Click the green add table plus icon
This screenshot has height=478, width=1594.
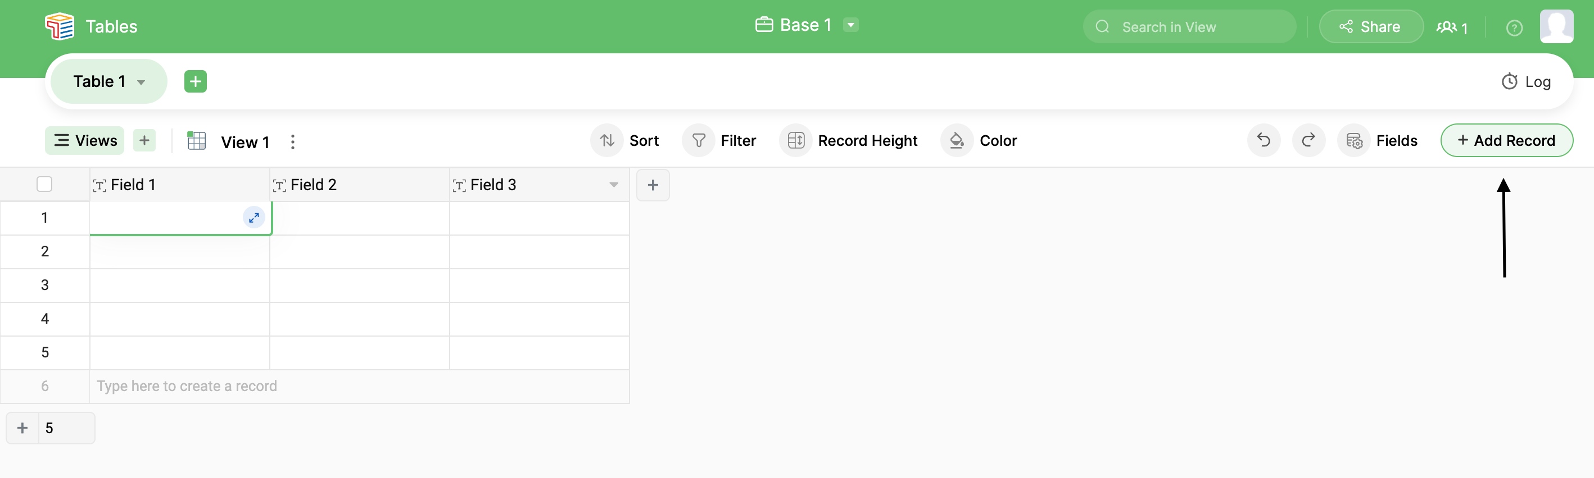pos(195,81)
